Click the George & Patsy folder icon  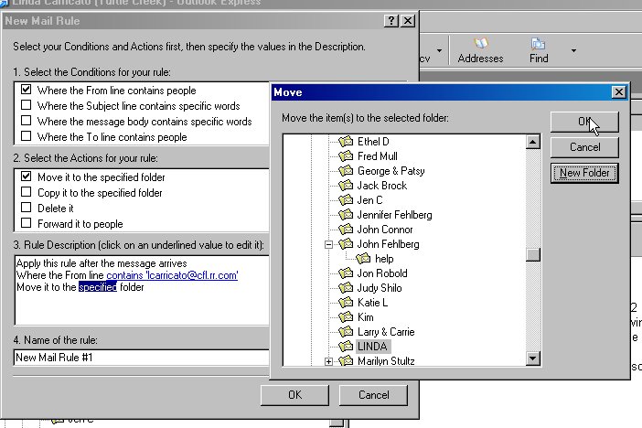tap(346, 171)
